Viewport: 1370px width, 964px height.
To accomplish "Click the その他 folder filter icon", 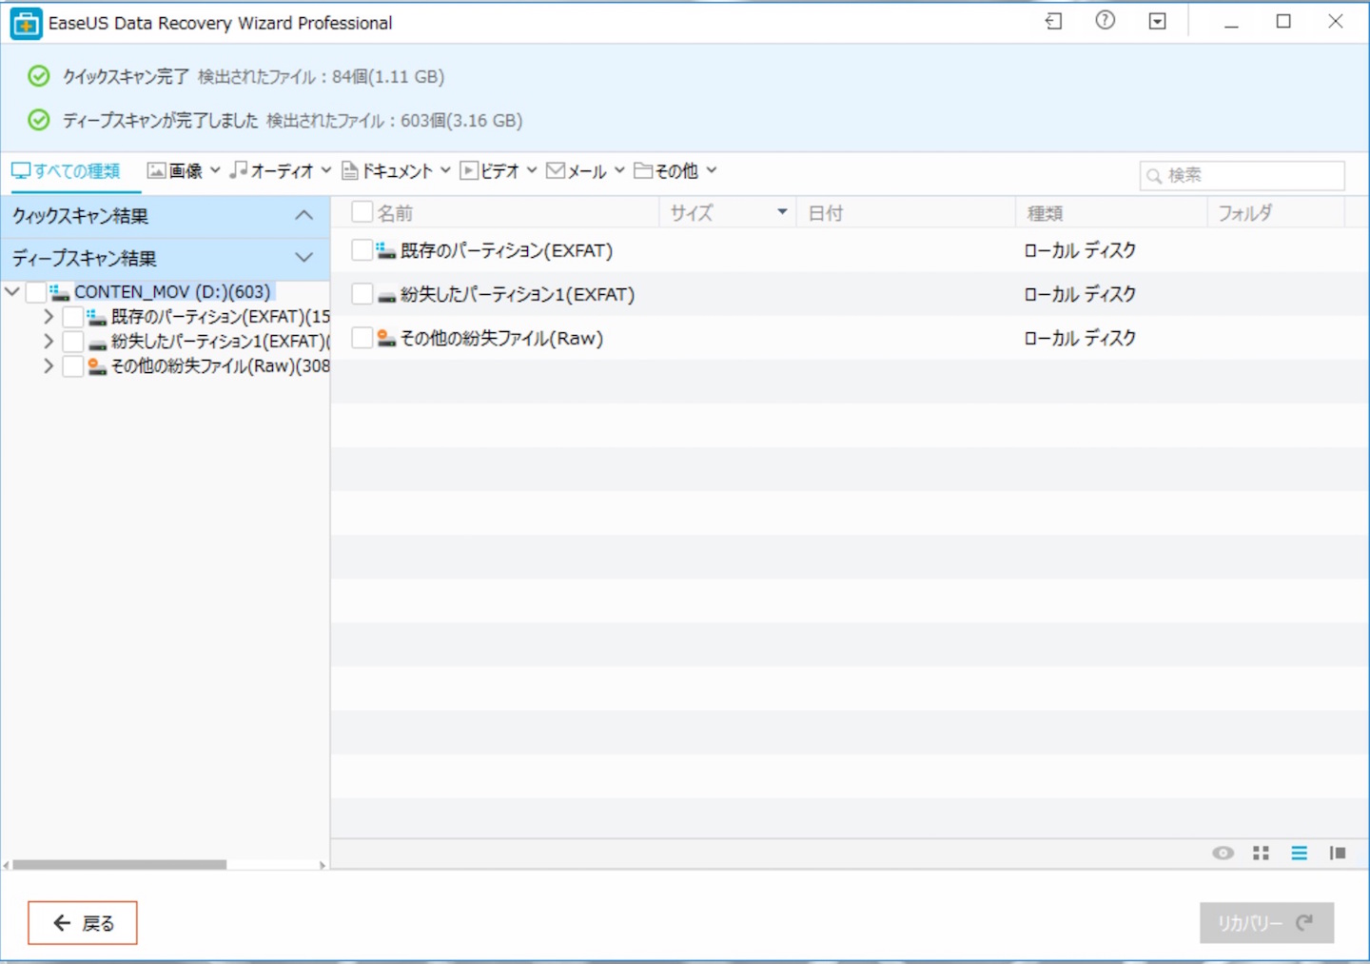I will (643, 170).
